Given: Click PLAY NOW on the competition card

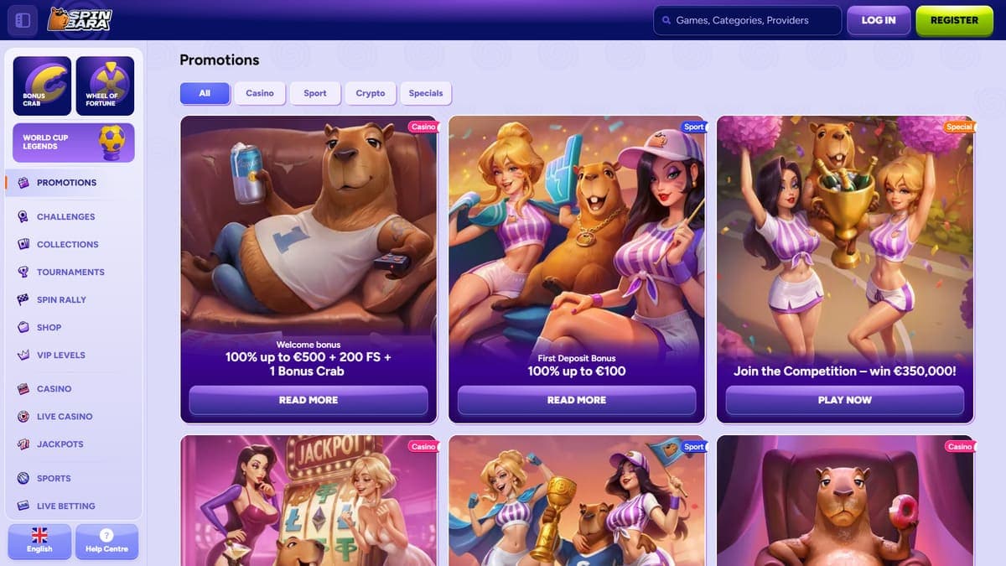Looking at the screenshot, I should pyautogui.click(x=845, y=400).
